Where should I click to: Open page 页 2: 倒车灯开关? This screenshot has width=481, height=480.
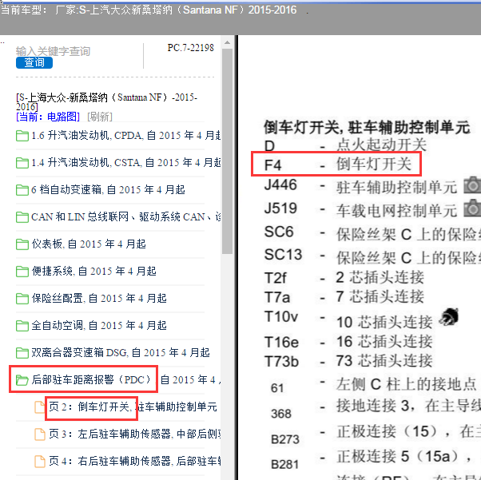click(x=133, y=407)
